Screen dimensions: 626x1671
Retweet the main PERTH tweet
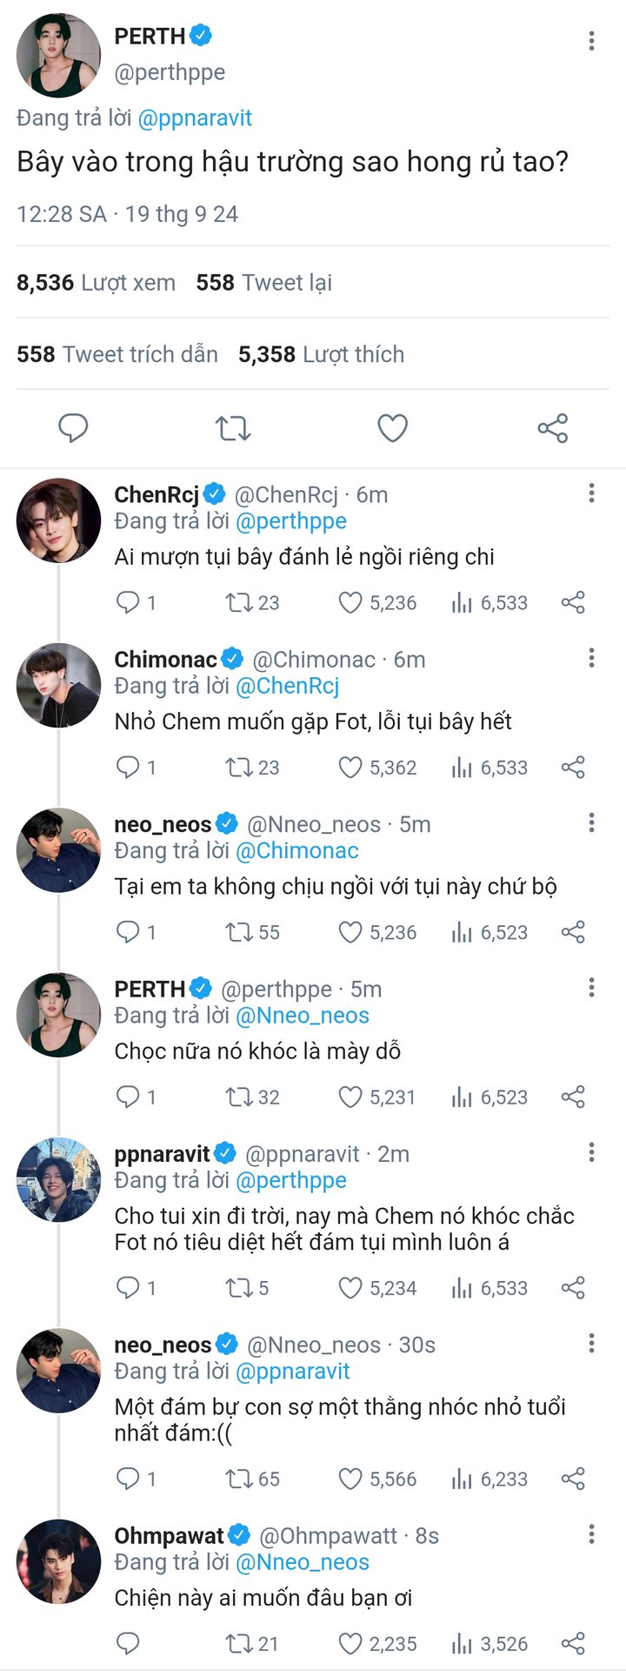[x=233, y=428]
